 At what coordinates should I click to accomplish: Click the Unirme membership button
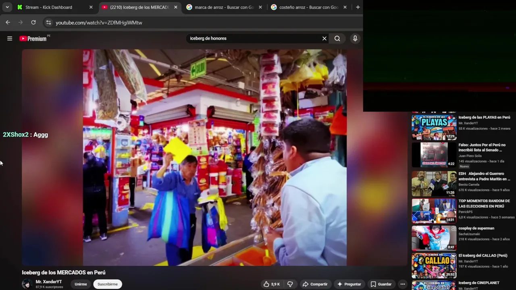81,284
